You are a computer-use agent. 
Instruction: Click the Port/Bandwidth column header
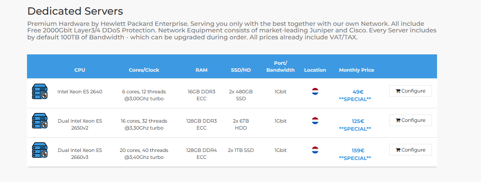click(280, 66)
